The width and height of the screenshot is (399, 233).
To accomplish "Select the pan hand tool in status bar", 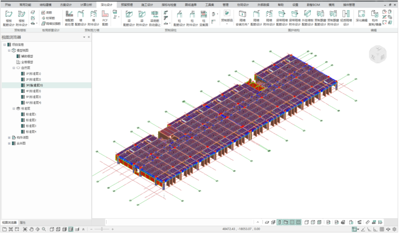I will click(31, 229).
